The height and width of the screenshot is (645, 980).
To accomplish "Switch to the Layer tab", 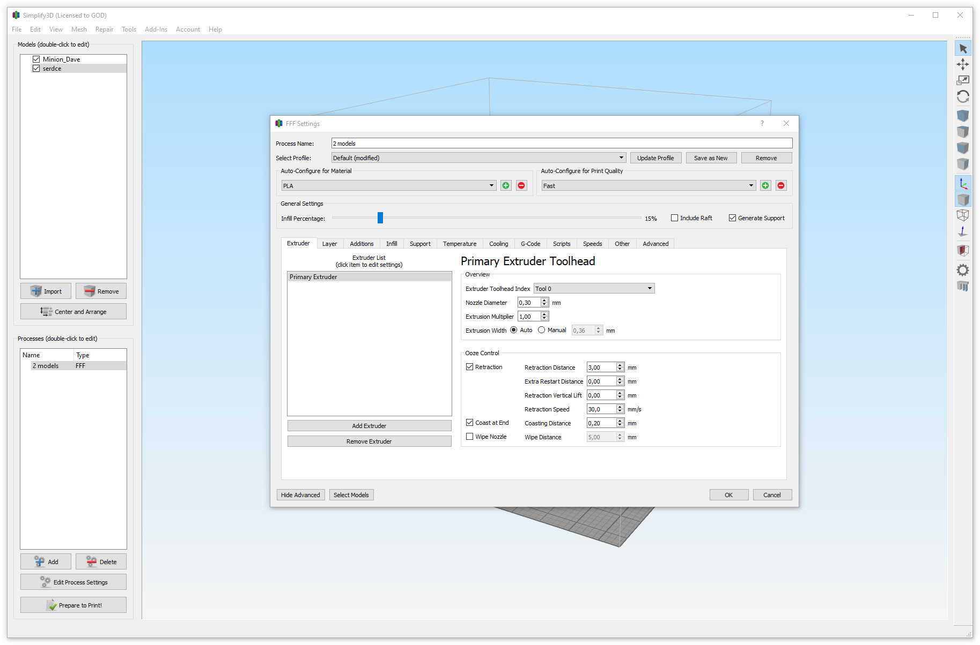I will click(329, 244).
